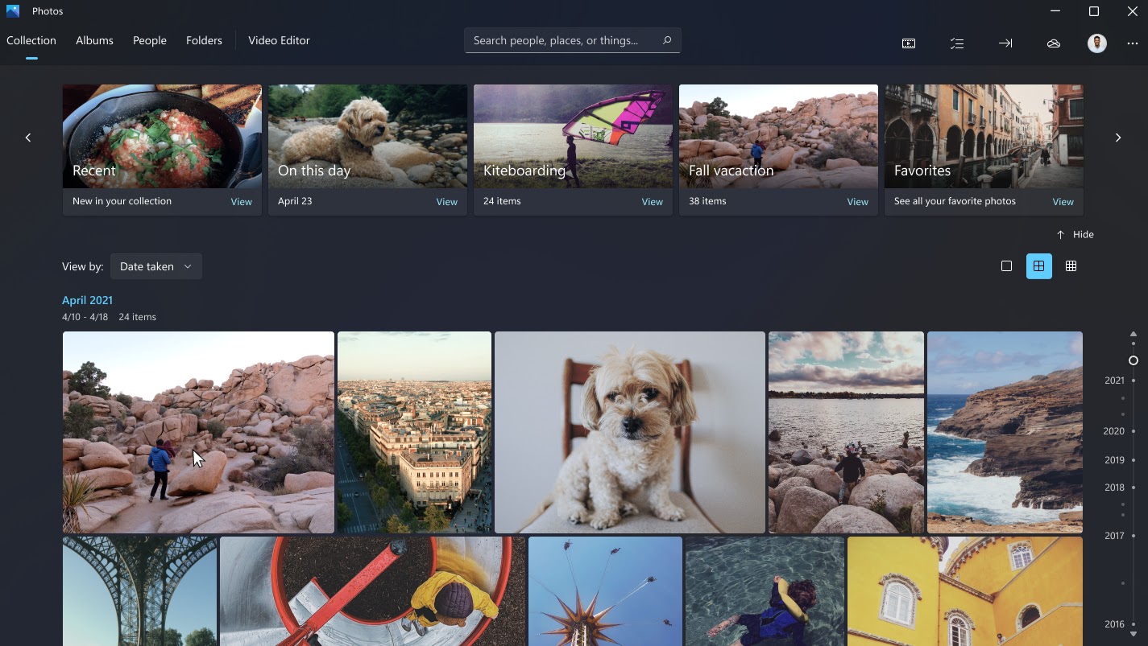Open the Favorites Venice canal card image
The height and width of the screenshot is (646, 1148).
pos(984,137)
